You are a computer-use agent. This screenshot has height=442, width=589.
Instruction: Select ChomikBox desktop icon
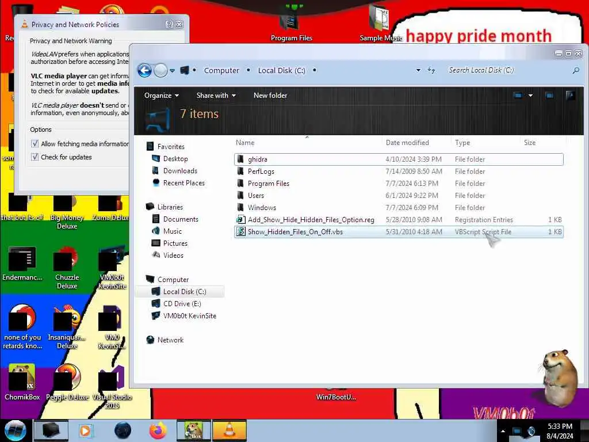(22, 383)
